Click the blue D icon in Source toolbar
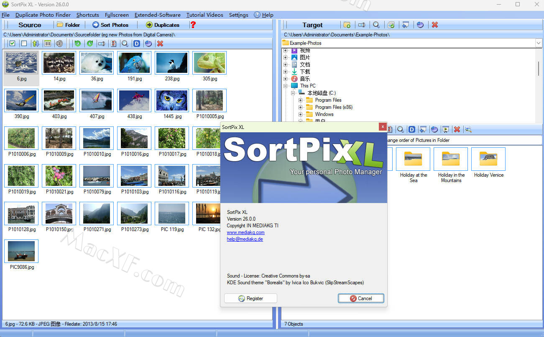Viewport: 544px width, 337px height. tap(136, 44)
